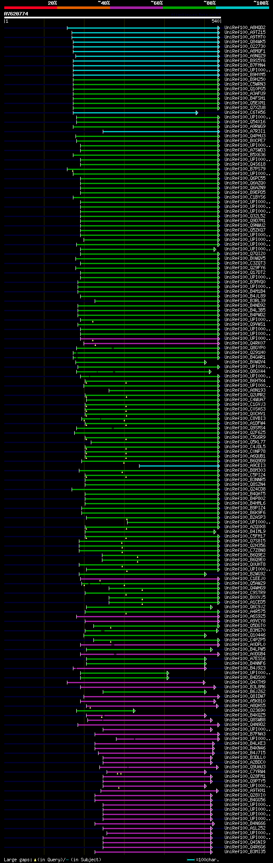Select label UniRef100_B9H250

[245, 80]
